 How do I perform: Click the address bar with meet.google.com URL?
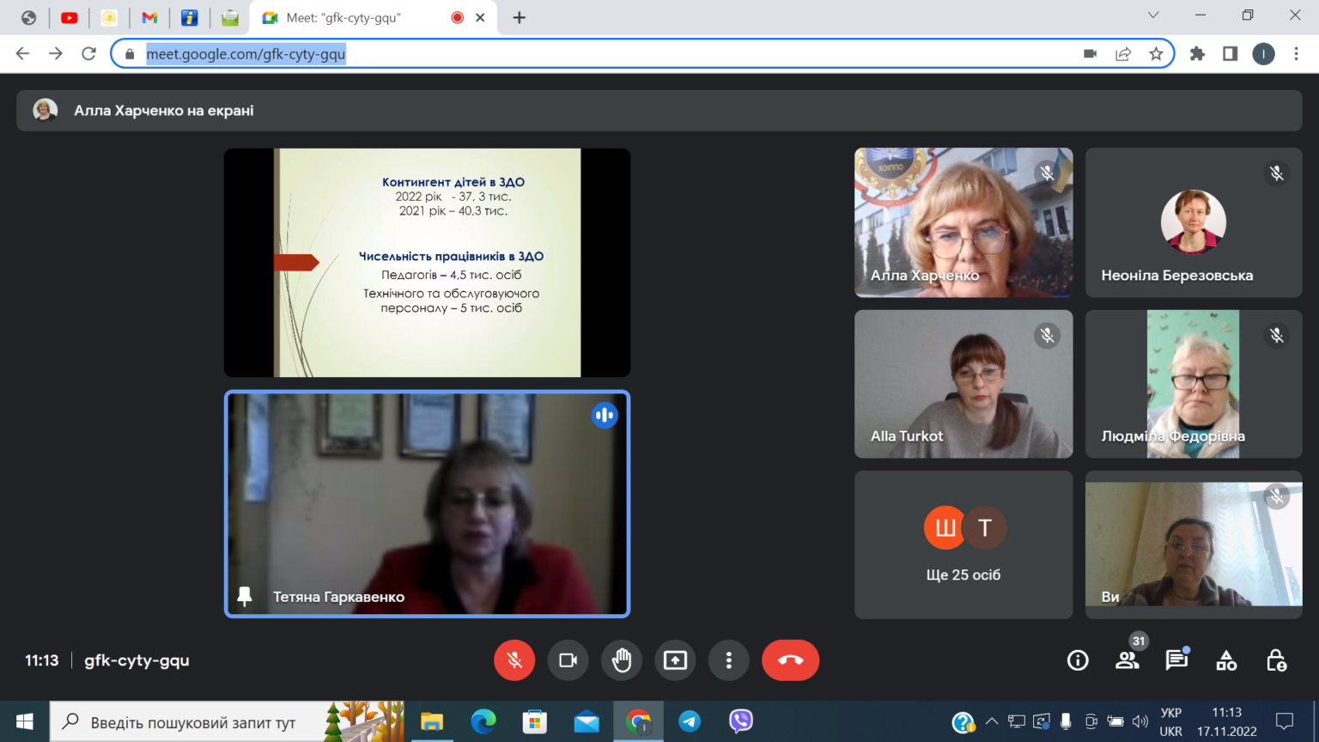[601, 53]
